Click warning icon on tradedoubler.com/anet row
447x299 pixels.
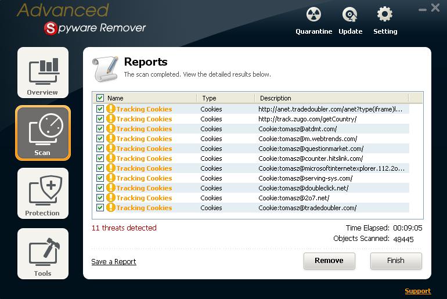pos(111,109)
